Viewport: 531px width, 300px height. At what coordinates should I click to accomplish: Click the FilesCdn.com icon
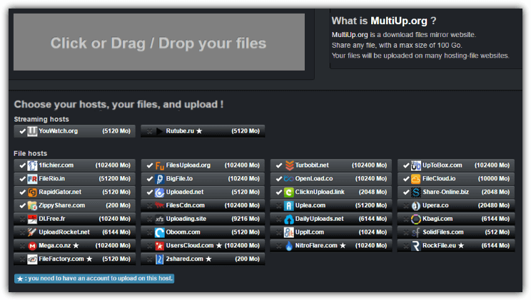tap(159, 206)
